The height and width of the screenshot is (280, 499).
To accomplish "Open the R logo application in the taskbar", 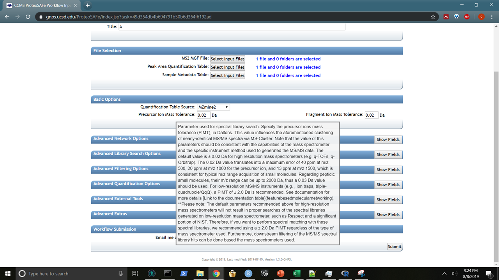I will (345, 273).
